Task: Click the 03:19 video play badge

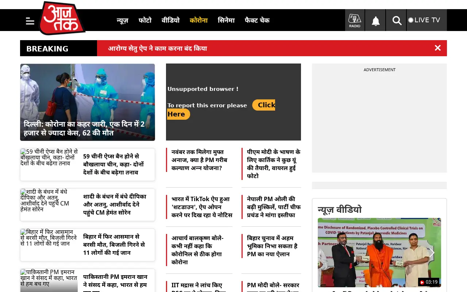Action: pos(429,282)
